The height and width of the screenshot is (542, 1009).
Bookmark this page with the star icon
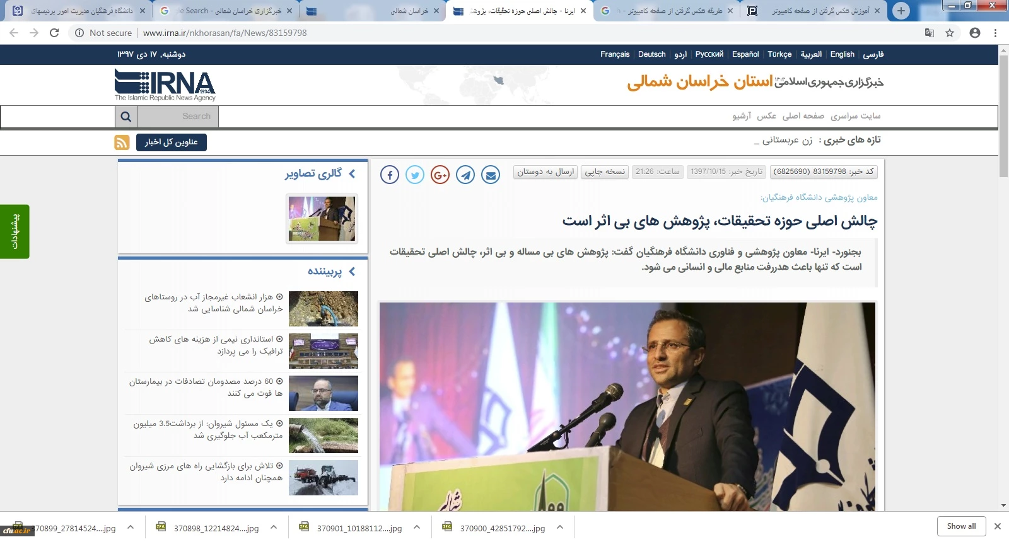(x=950, y=33)
